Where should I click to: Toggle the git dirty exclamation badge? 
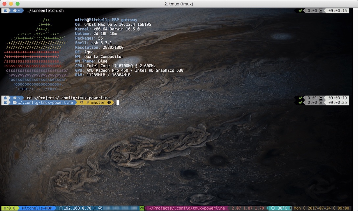point(109,102)
